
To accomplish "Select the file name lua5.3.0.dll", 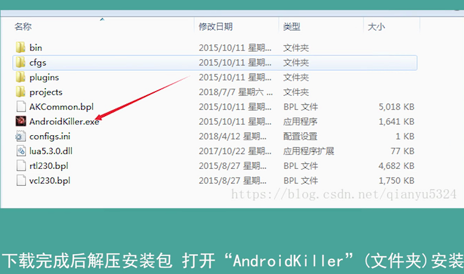I will click(x=51, y=151).
